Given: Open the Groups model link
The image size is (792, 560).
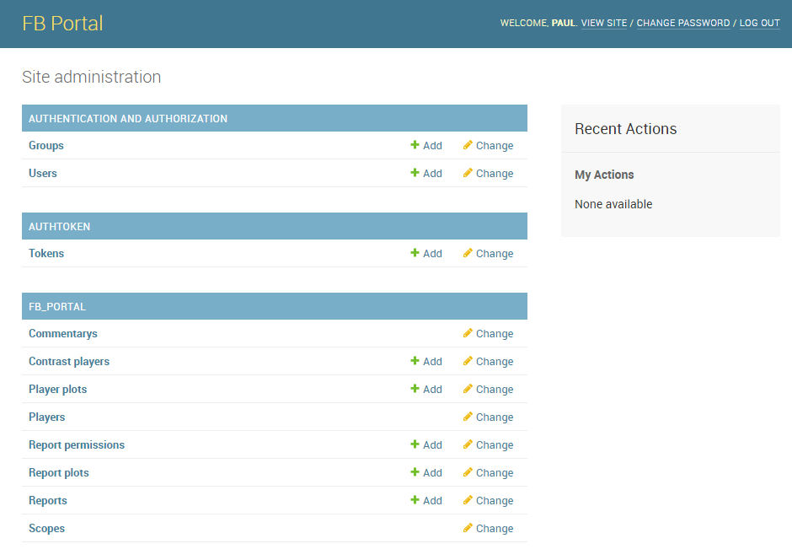Looking at the screenshot, I should (x=46, y=146).
